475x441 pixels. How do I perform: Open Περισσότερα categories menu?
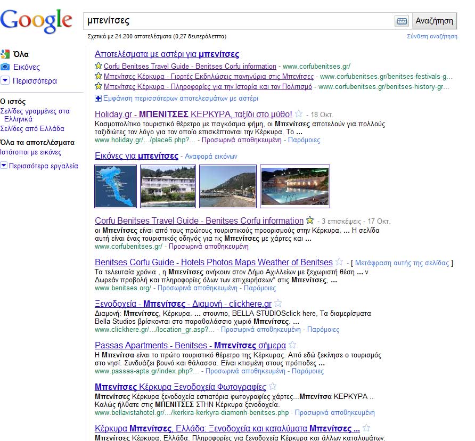click(x=35, y=81)
